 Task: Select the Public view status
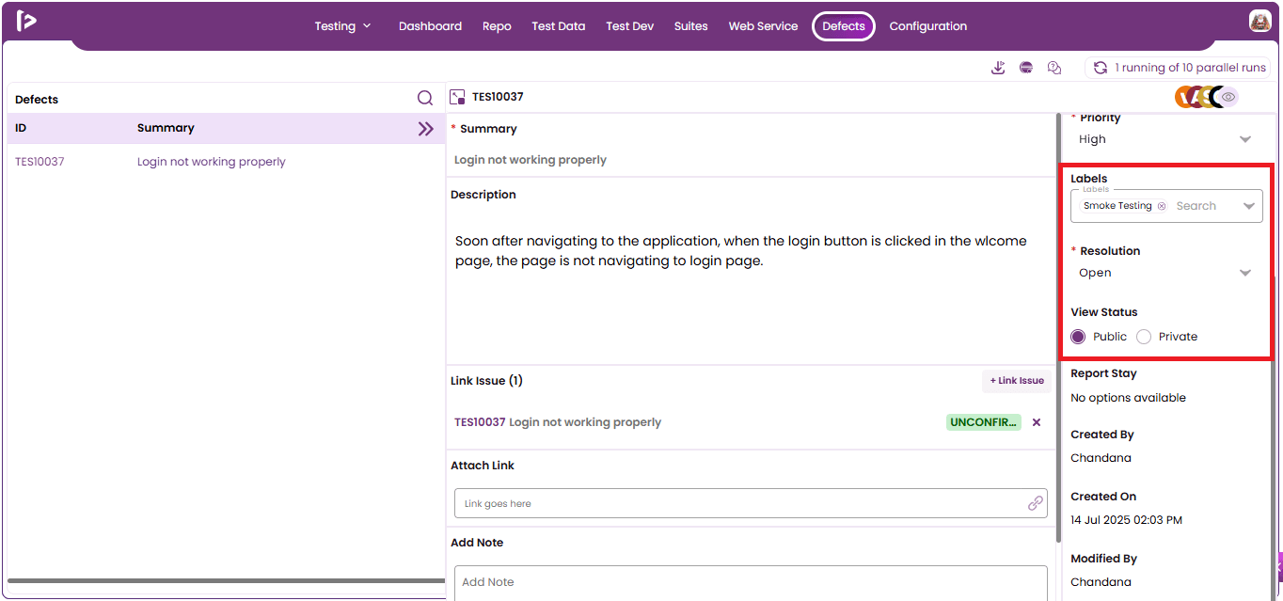pos(1078,337)
